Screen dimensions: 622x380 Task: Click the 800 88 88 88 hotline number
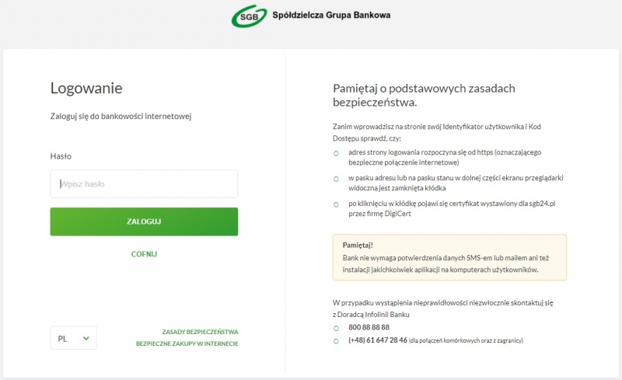(x=369, y=327)
